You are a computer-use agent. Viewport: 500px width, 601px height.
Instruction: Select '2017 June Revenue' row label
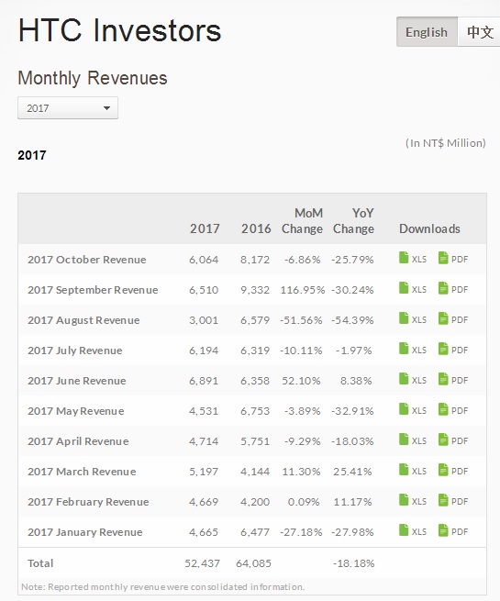[x=77, y=381]
